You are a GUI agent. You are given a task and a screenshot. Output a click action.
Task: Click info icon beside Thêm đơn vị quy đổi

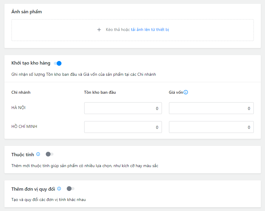pos(59,189)
